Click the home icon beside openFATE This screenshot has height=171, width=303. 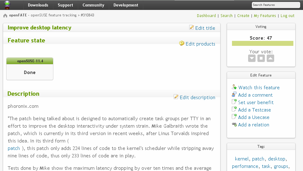click(x=5, y=15)
